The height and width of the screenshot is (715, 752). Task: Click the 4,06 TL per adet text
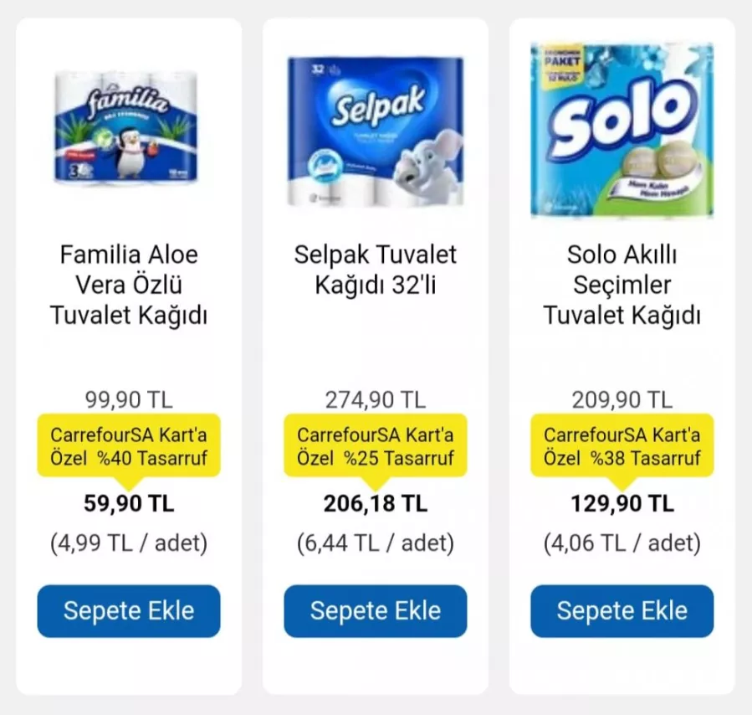(622, 543)
